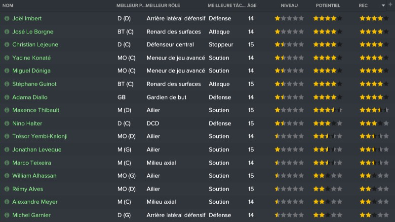Toggle the REC column sort arrow

pos(384,5)
